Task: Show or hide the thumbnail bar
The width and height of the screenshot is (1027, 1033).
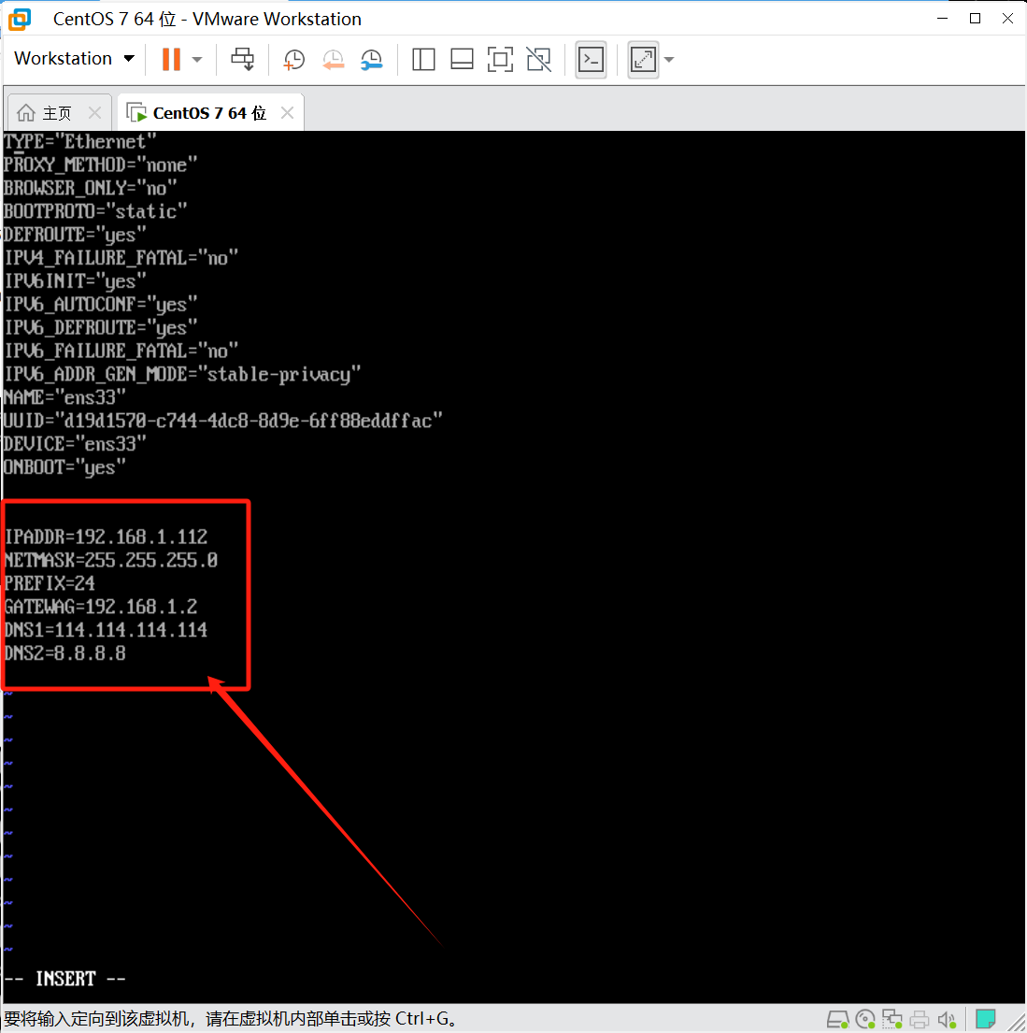Action: 462,59
